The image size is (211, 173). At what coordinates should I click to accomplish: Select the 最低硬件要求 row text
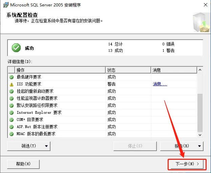tap(29, 77)
